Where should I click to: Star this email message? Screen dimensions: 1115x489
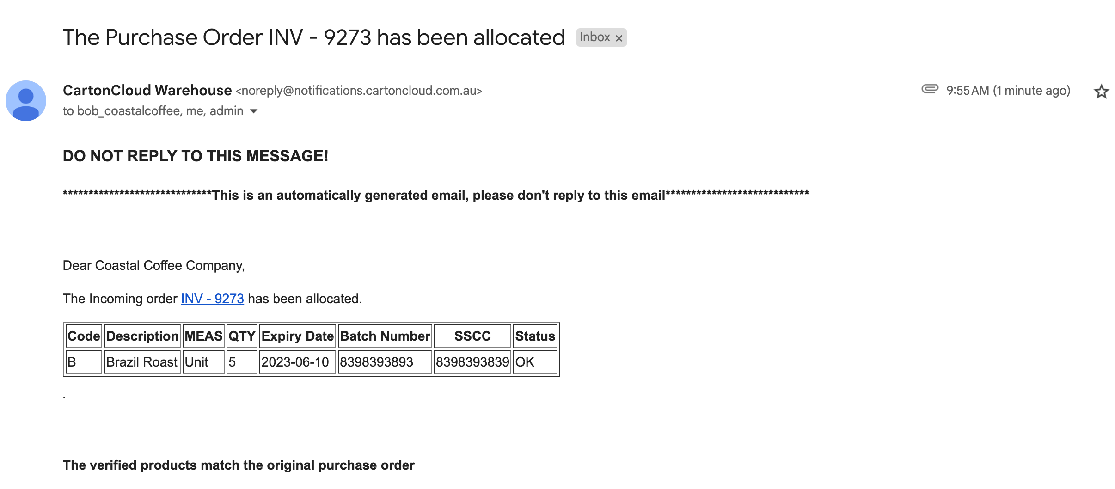pyautogui.click(x=1101, y=92)
